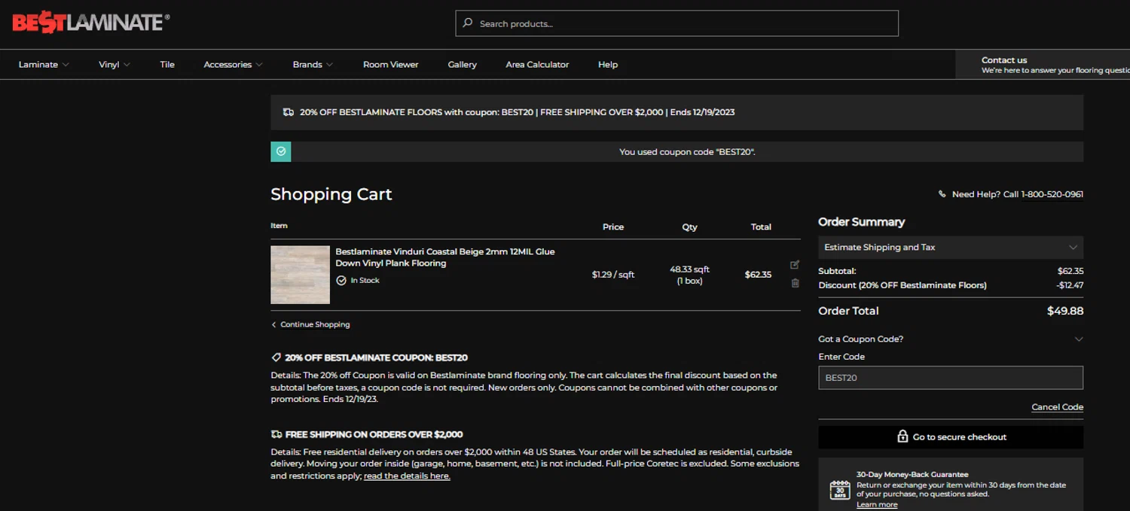Collapse the Got a Coupon Code section
The width and height of the screenshot is (1130, 511).
click(x=951, y=339)
